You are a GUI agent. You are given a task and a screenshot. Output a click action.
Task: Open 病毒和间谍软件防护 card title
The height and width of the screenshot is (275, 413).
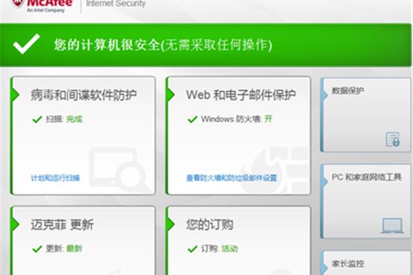83,95
